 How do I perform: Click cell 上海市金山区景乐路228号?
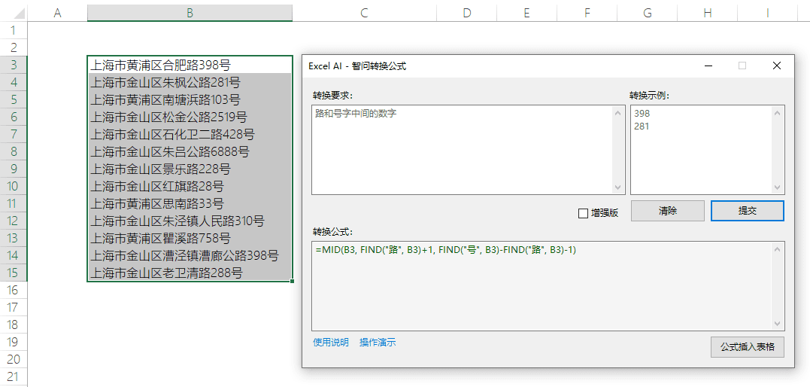190,169
